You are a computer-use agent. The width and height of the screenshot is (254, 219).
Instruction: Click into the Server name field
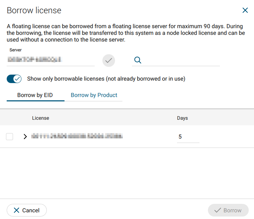(51, 60)
